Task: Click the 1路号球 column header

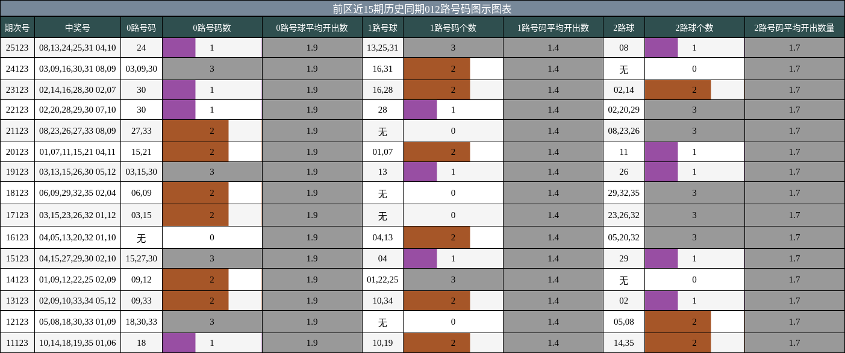Action: (x=382, y=28)
